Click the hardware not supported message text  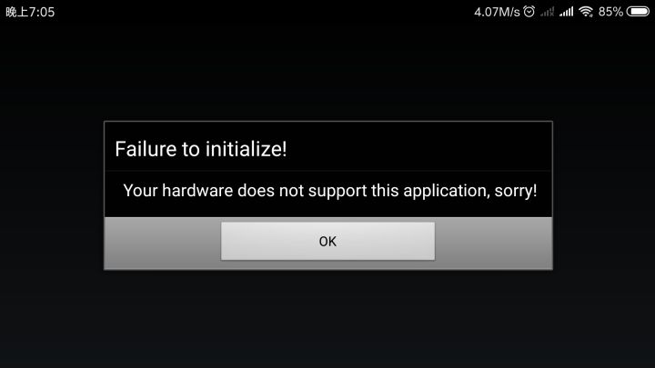[330, 191]
